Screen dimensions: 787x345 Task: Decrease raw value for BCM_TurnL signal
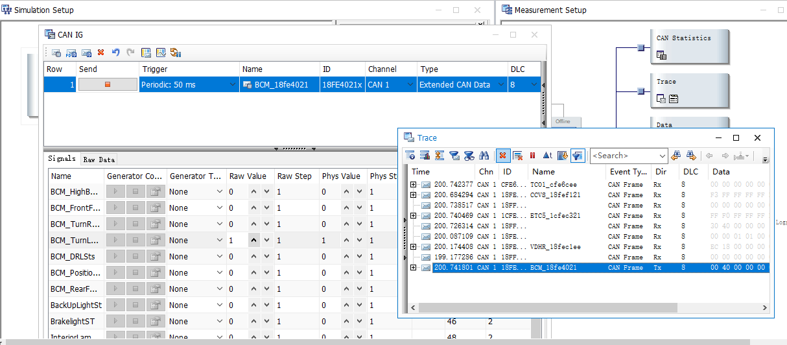(x=266, y=241)
